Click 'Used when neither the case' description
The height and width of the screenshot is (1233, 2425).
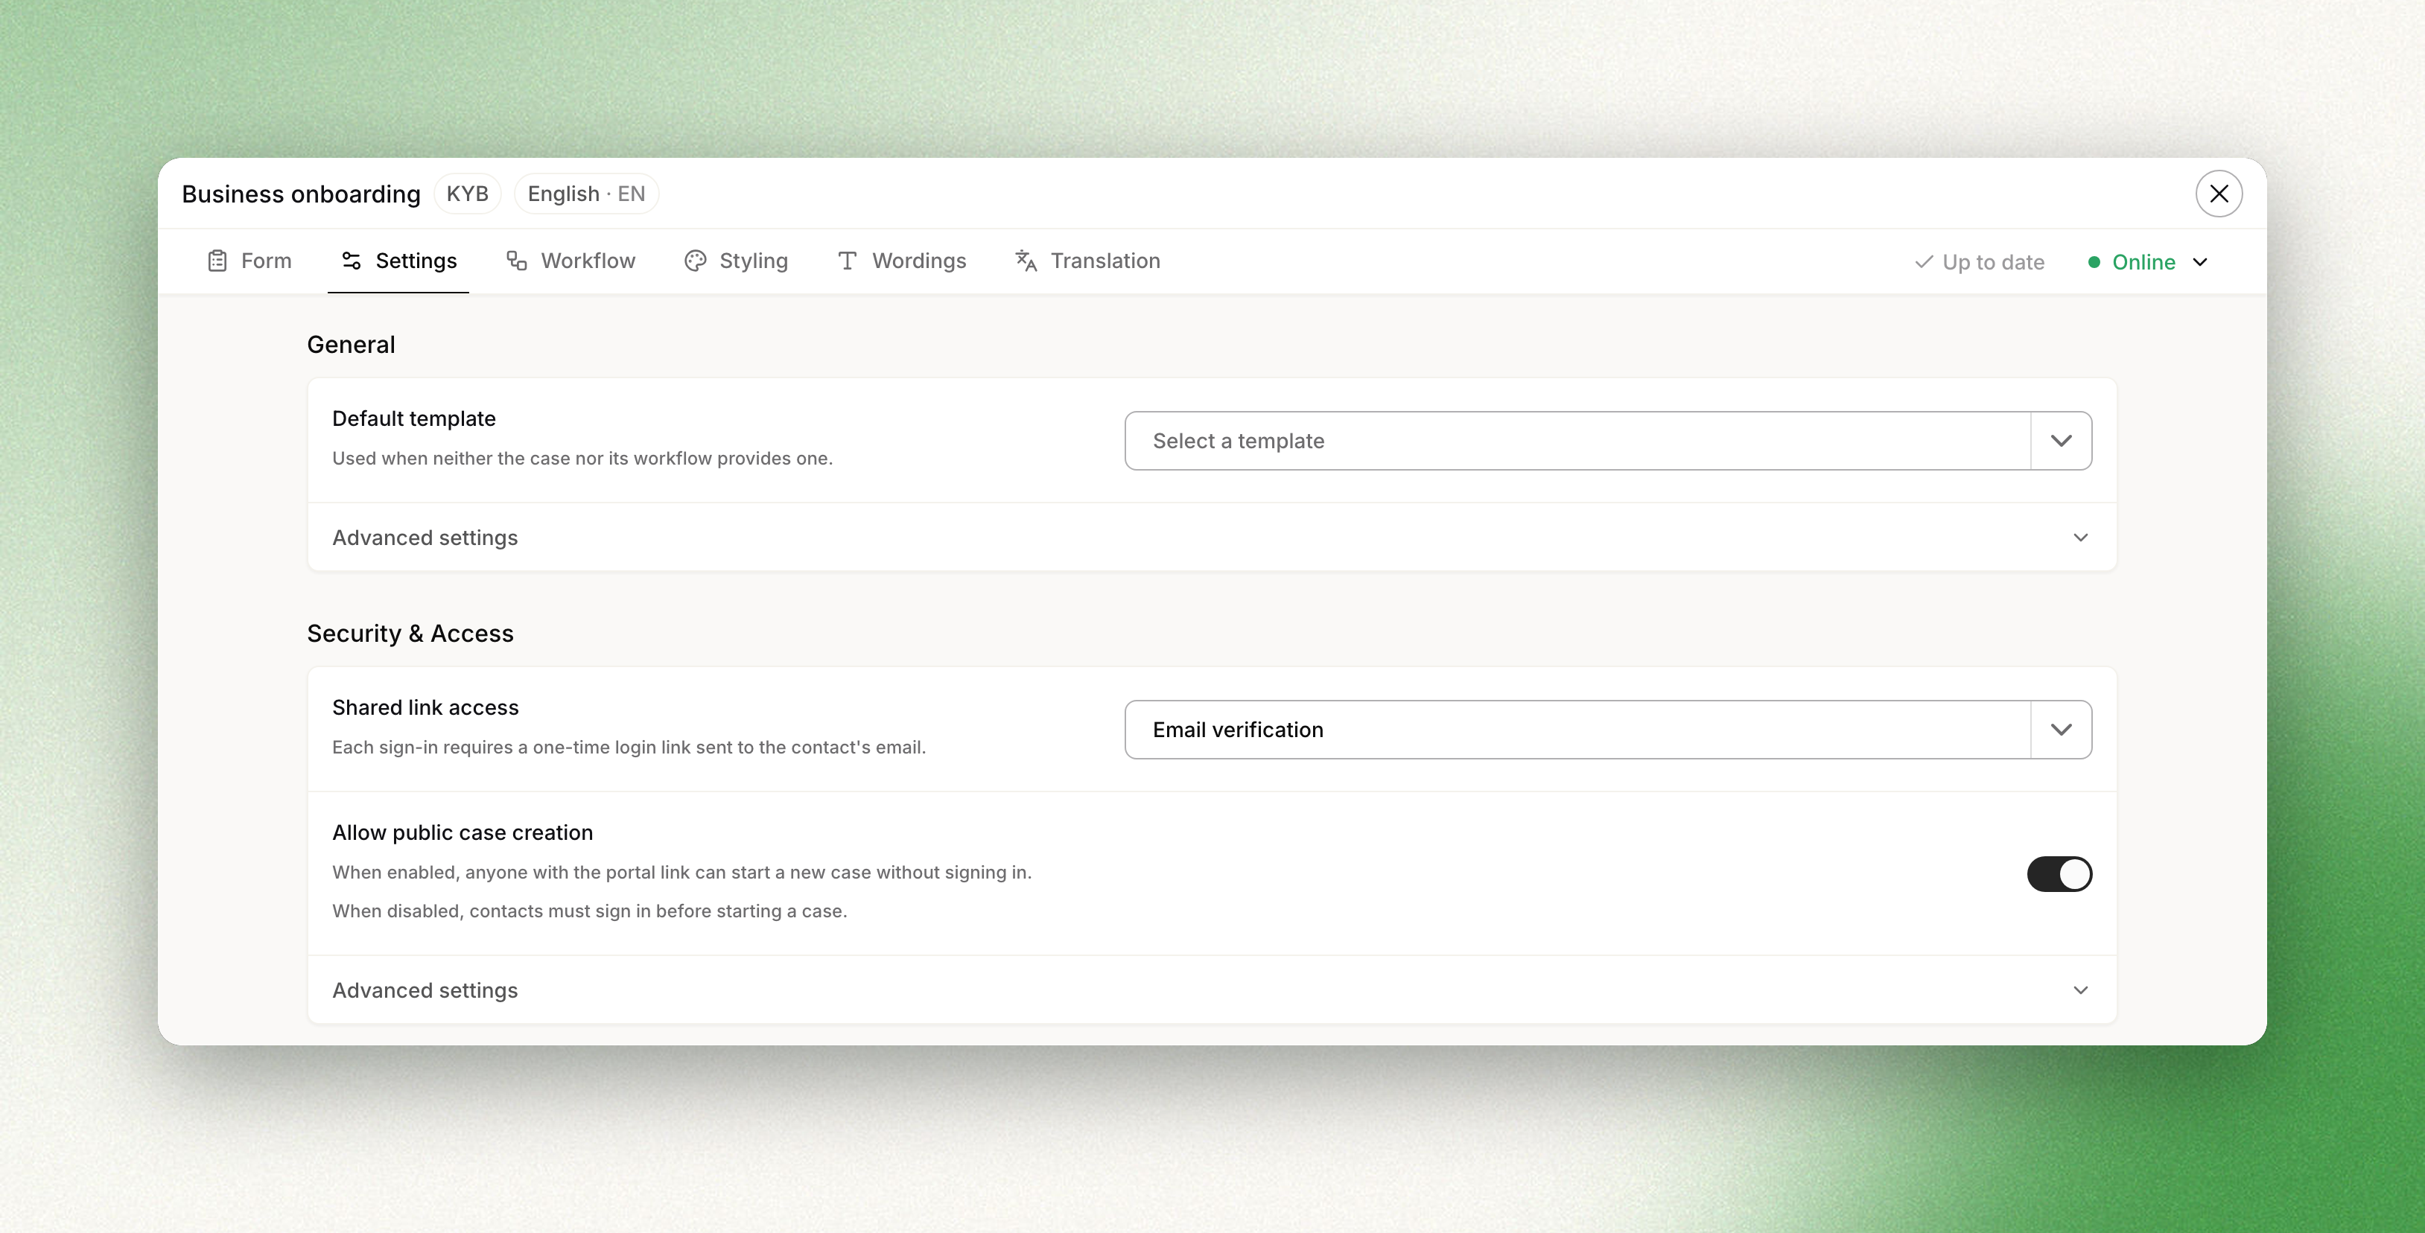coord(582,459)
